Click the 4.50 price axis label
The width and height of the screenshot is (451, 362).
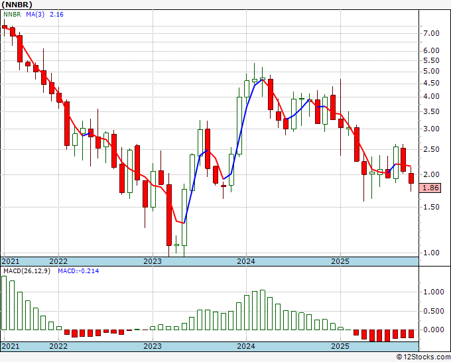[x=431, y=84]
